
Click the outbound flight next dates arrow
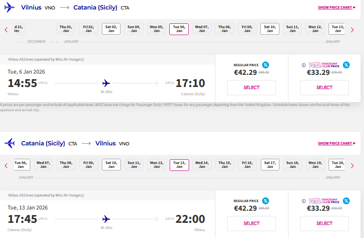[352, 30]
